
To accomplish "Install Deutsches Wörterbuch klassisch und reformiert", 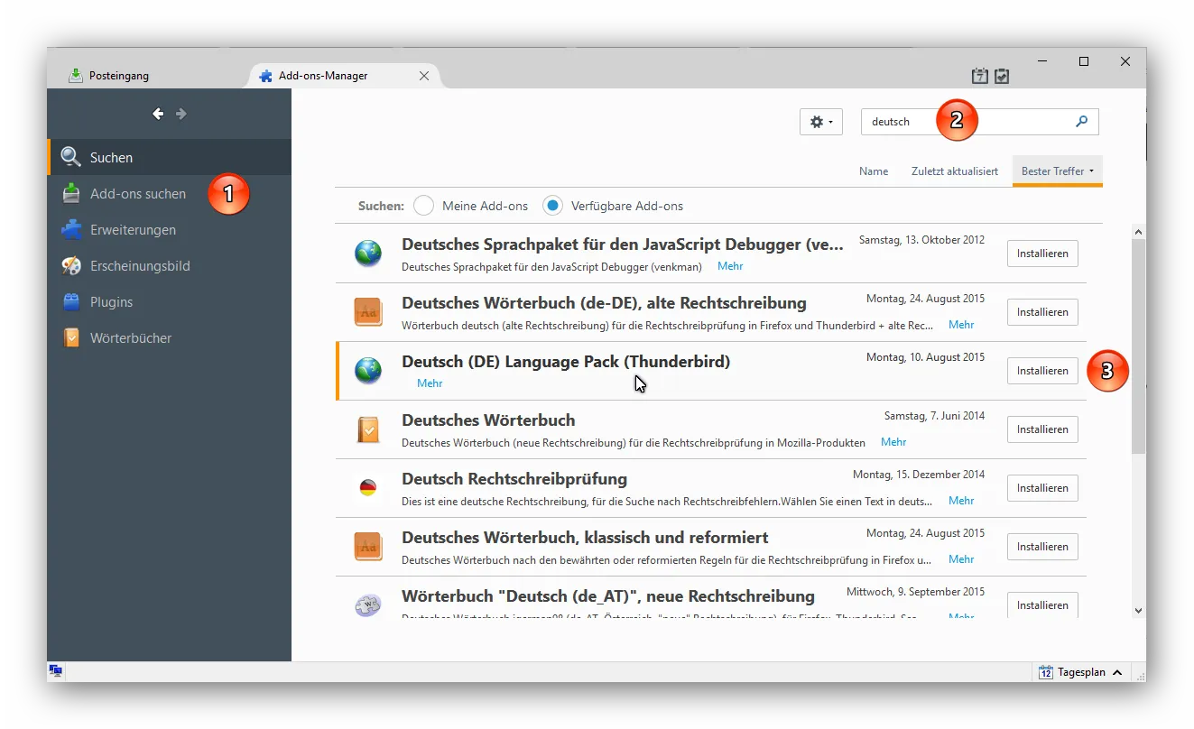I will pos(1042,547).
